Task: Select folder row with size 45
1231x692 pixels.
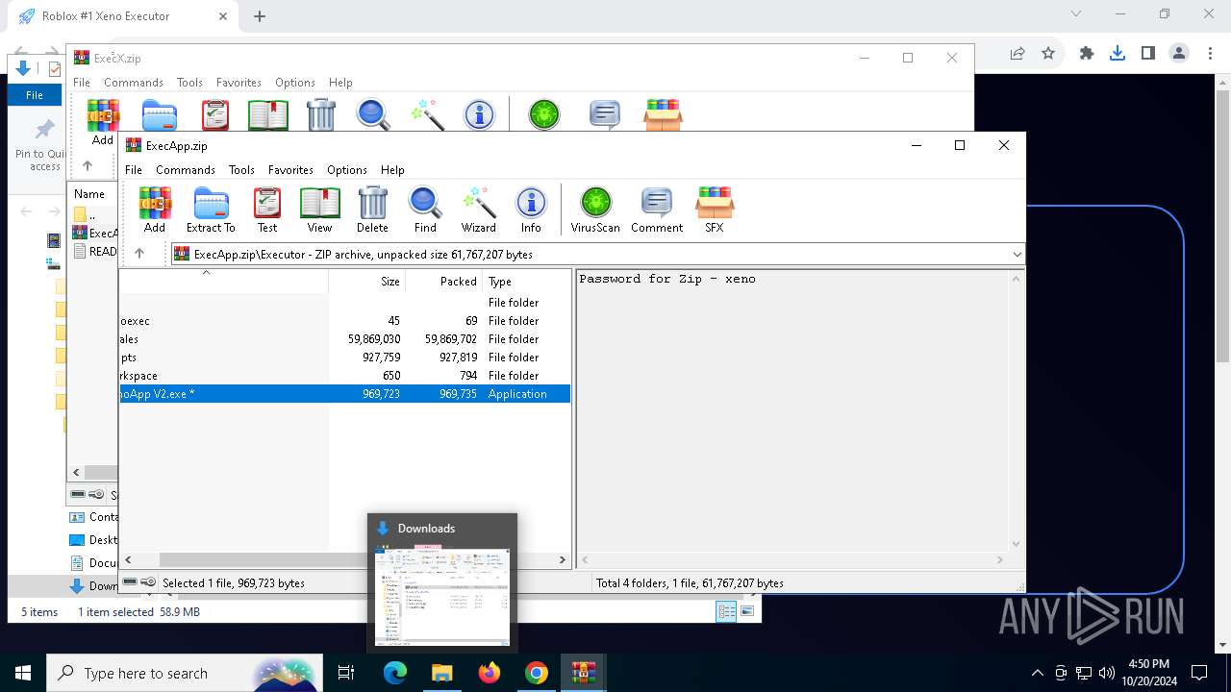Action: coord(344,321)
